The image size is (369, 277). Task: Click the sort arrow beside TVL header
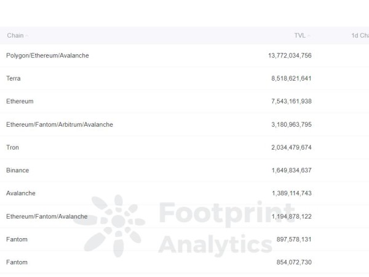pos(309,36)
